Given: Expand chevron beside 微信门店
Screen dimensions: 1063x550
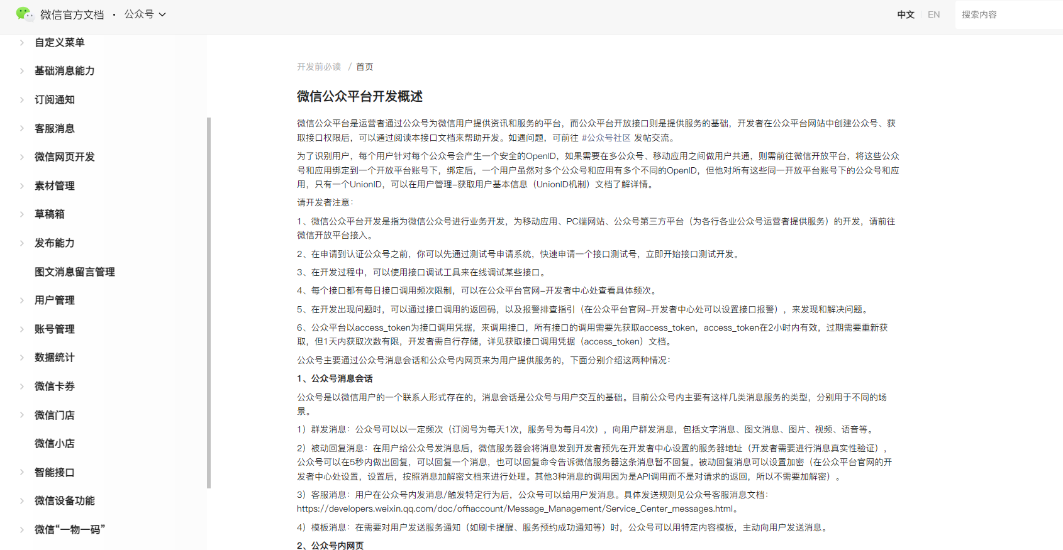Looking at the screenshot, I should pyautogui.click(x=22, y=415).
